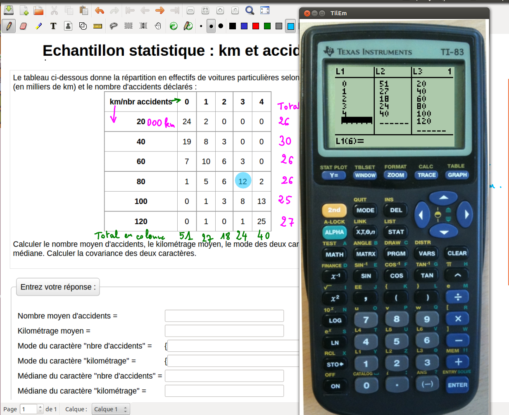Viewport: 509px width, 415px height.
Task: Click the page number spinner field
Action: coord(29,409)
